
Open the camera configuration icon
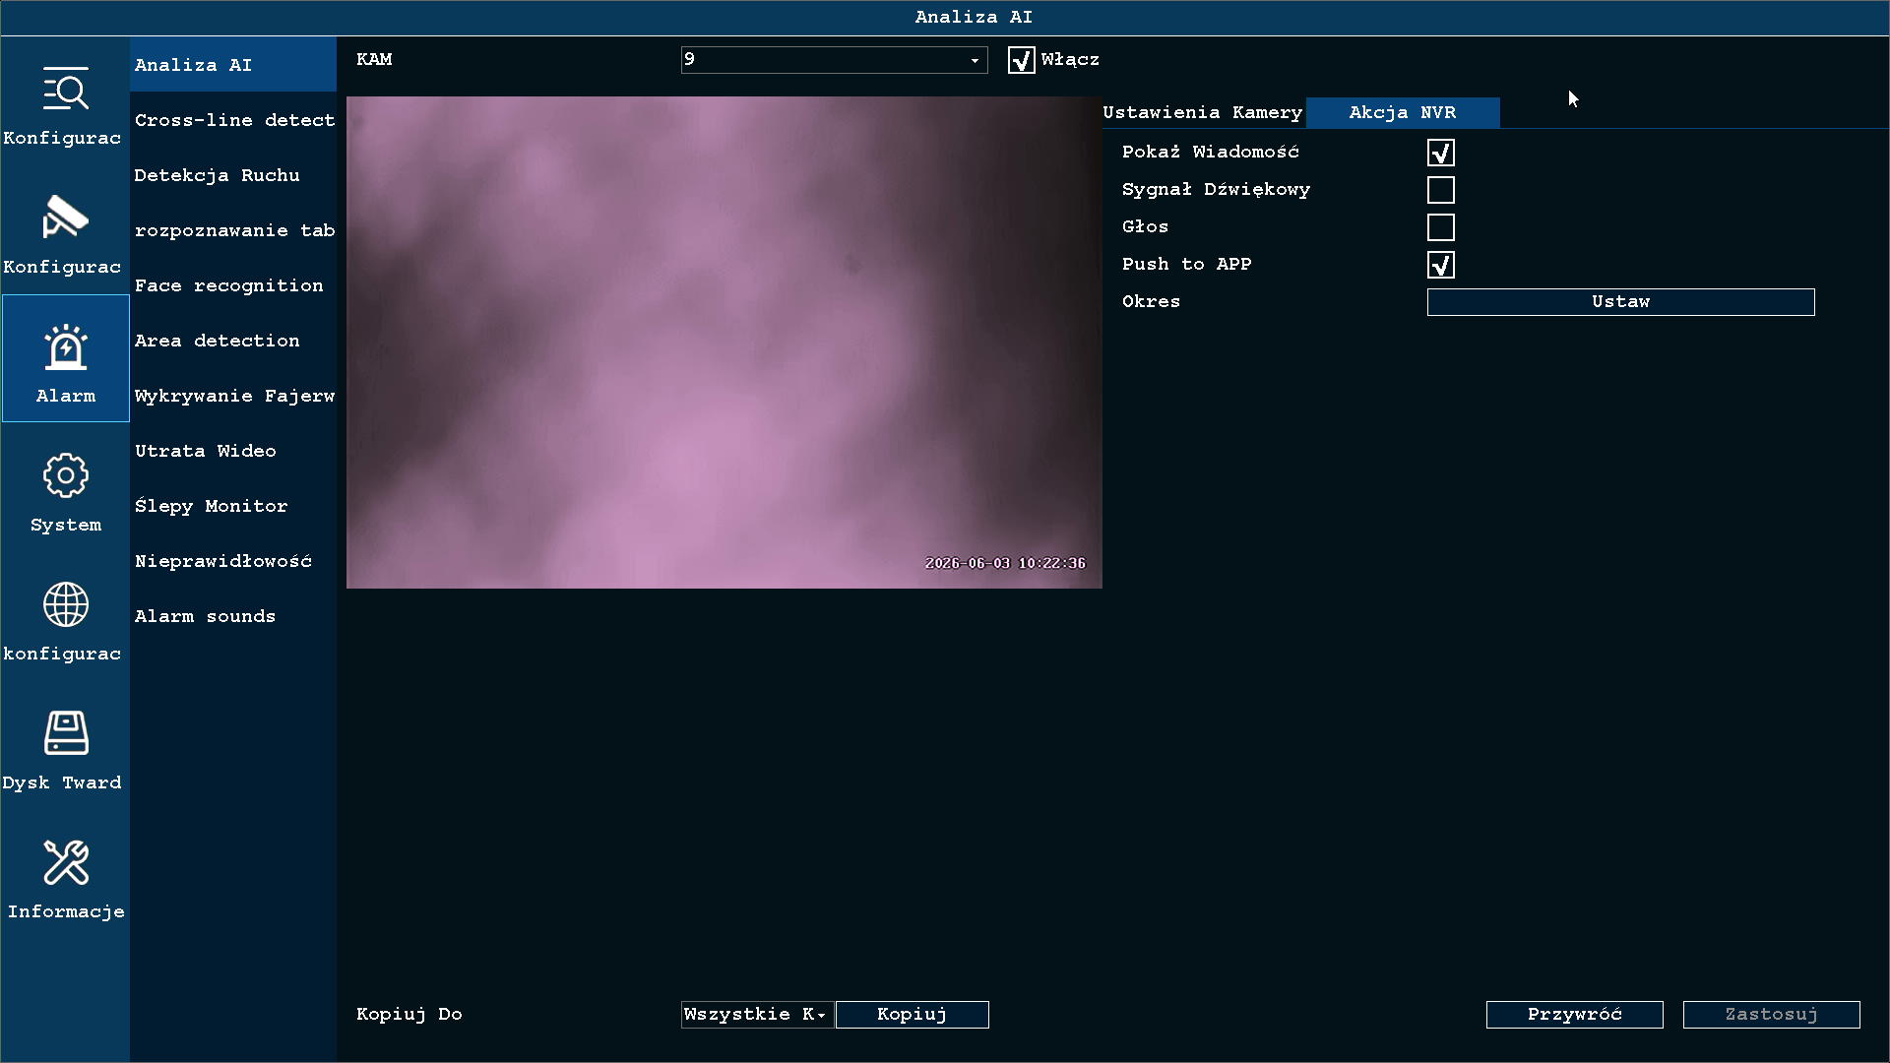65,217
